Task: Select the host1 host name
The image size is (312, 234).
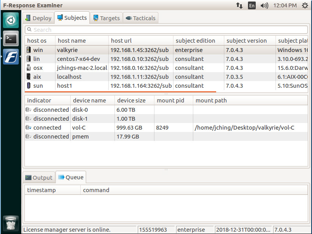Action: 64,86
